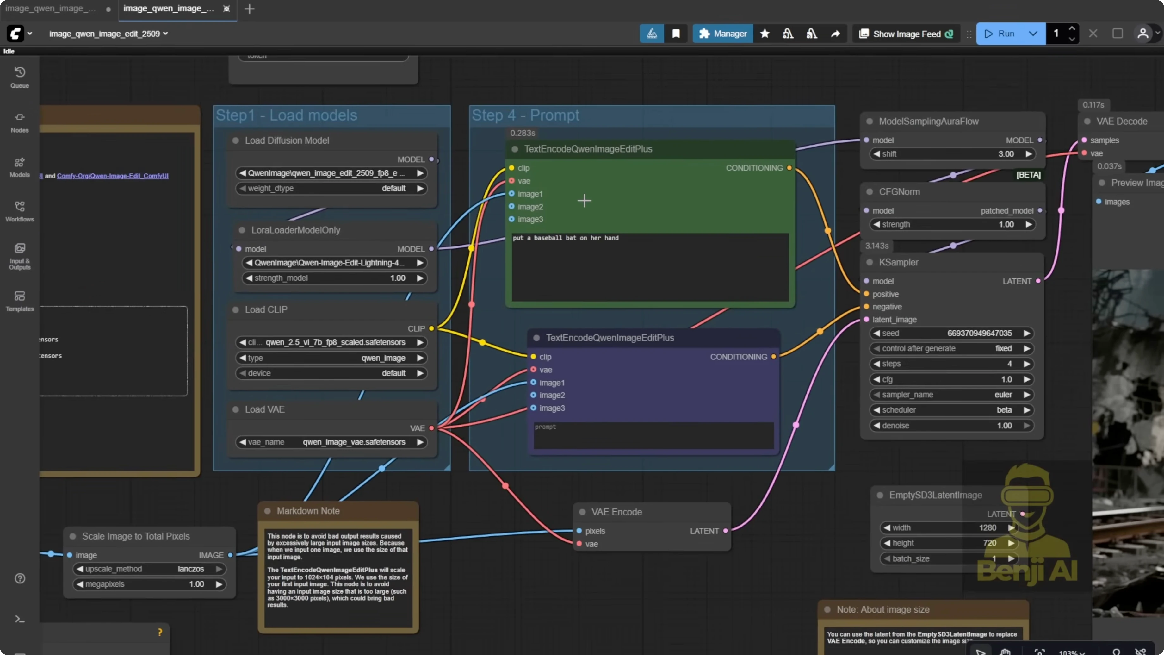Click the bookmark icon in the top toolbar
The width and height of the screenshot is (1164, 655).
pyautogui.click(x=676, y=34)
